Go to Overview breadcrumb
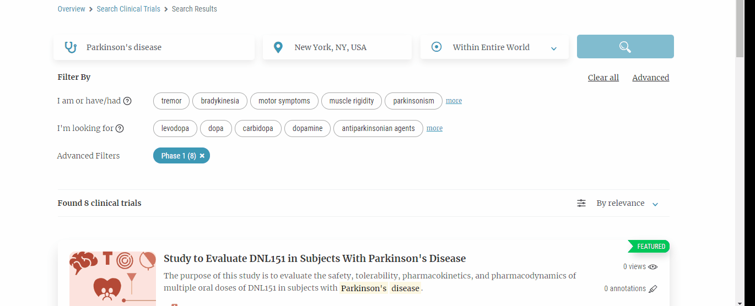The image size is (755, 306). (x=71, y=9)
